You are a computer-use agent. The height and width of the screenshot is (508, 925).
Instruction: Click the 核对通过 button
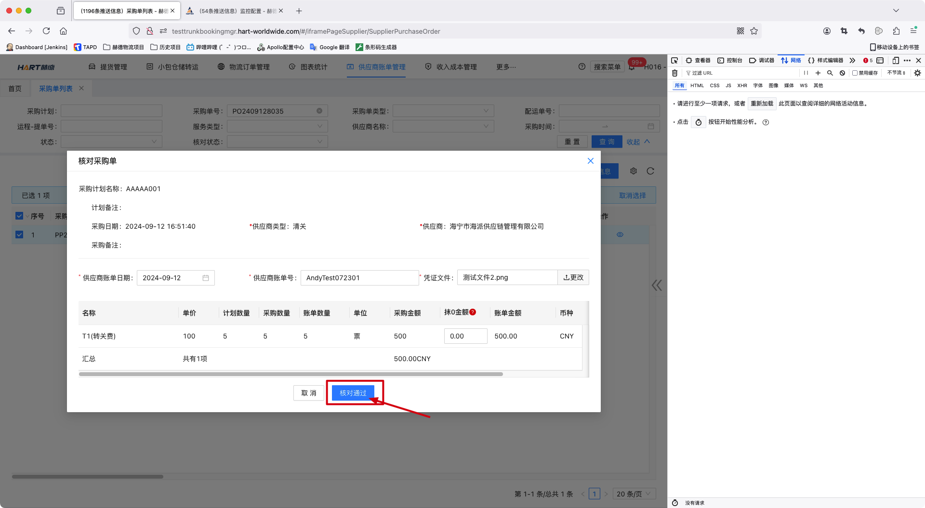353,393
